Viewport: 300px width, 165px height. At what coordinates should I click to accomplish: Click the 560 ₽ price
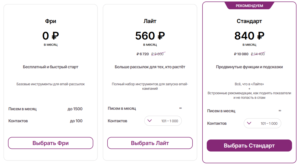pyautogui.click(x=150, y=36)
